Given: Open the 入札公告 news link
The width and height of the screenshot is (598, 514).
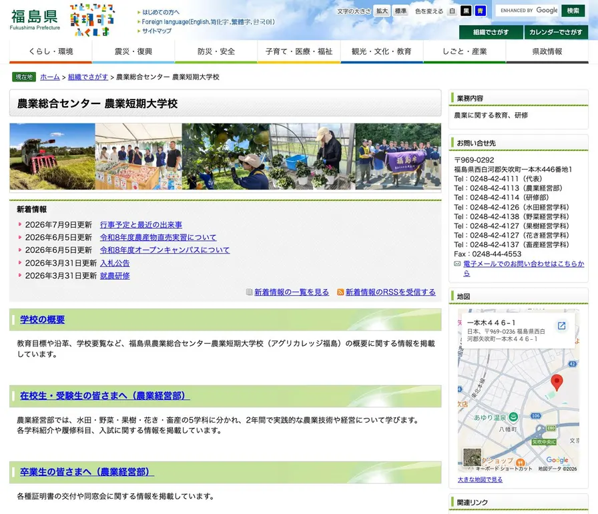Looking at the screenshot, I should (115, 263).
